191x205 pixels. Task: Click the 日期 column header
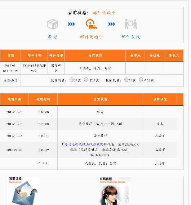[10, 55]
